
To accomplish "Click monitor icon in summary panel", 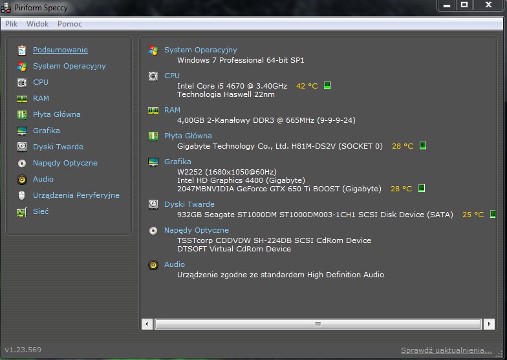I will tap(153, 162).
